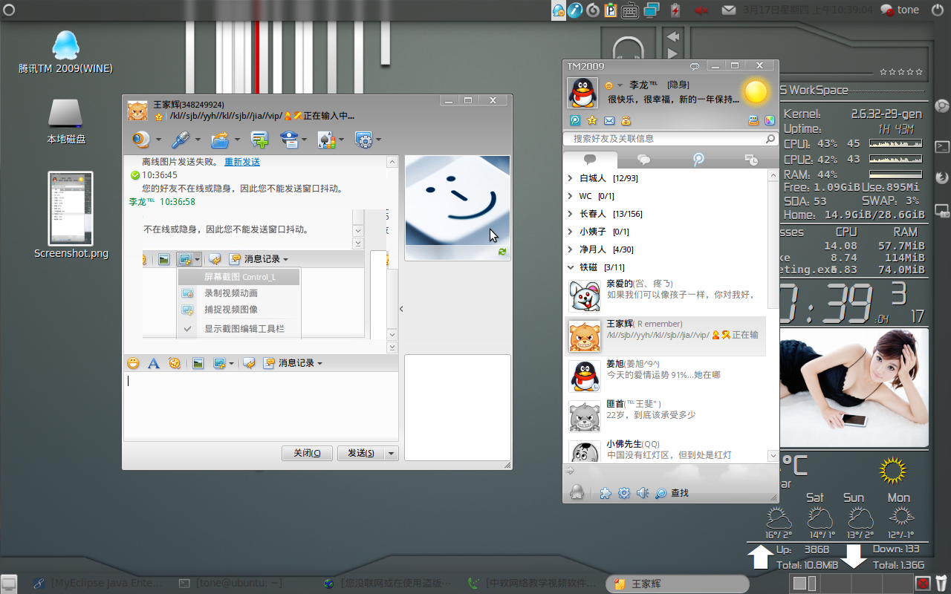Image resolution: width=951 pixels, height=594 pixels.
Task: Switch to the Weibo tab in TM2009
Action: point(698,160)
